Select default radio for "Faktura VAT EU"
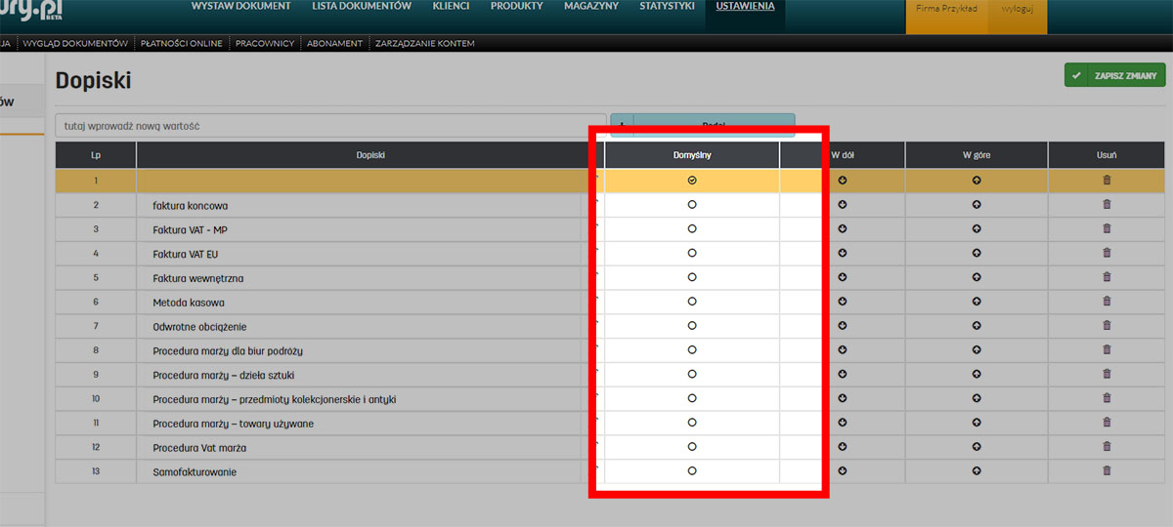The width and height of the screenshot is (1173, 527). coord(692,254)
